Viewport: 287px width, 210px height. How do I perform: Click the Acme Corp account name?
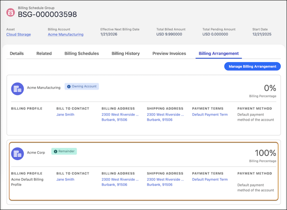coord(36,153)
